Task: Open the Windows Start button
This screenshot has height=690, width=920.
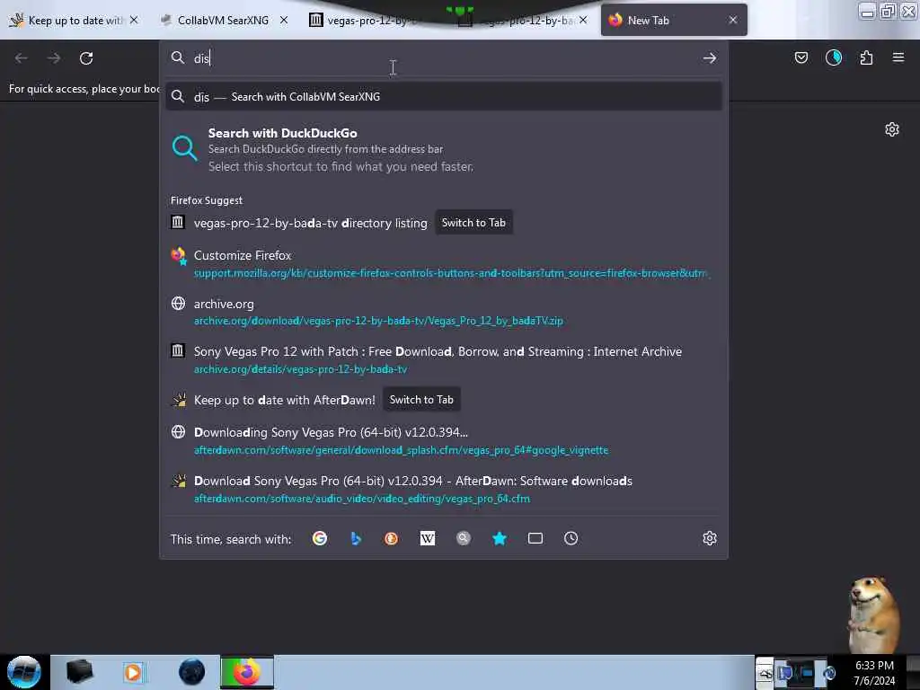Action: point(24,672)
